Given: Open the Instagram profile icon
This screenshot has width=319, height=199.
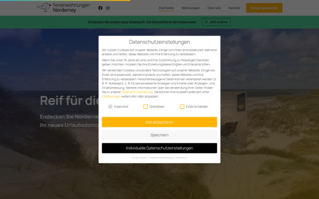Looking at the screenshot, I should click(107, 8).
